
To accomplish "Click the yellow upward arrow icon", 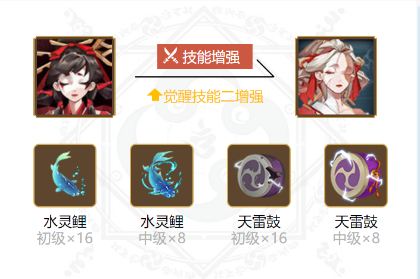I will tap(154, 95).
